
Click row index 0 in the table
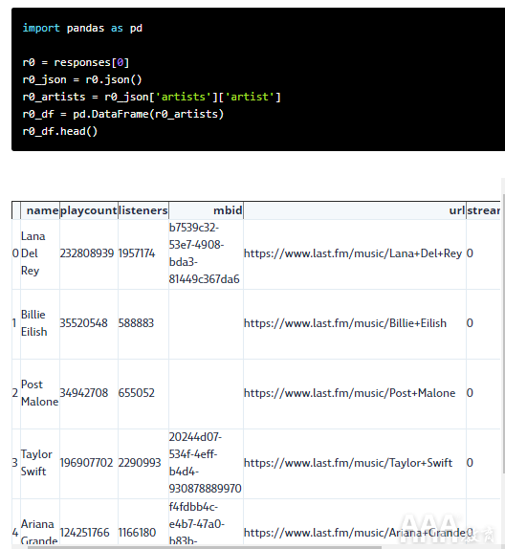click(x=15, y=253)
